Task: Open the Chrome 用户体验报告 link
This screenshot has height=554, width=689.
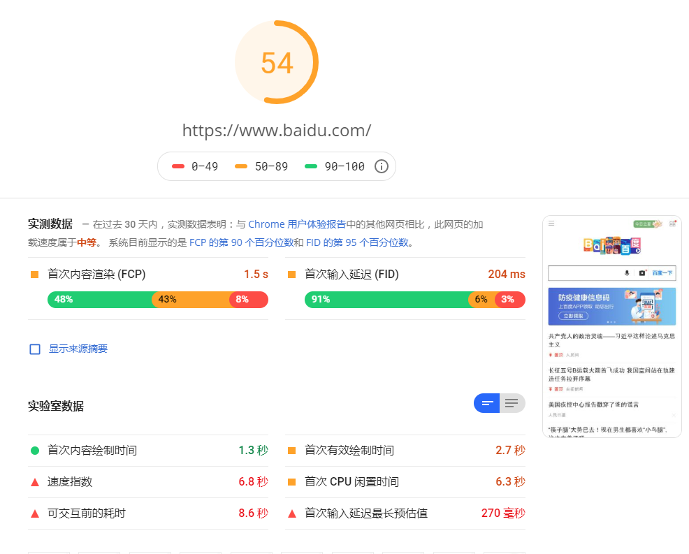Action: pyautogui.click(x=297, y=224)
